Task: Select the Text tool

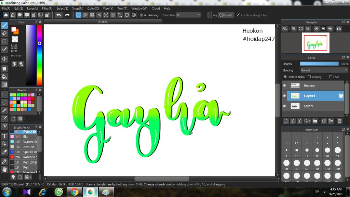Action: click(4, 136)
